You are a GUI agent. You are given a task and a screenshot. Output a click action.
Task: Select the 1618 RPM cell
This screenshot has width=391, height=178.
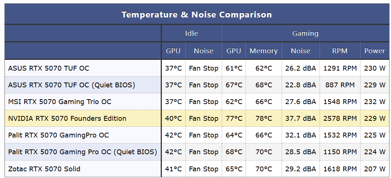tap(340, 169)
